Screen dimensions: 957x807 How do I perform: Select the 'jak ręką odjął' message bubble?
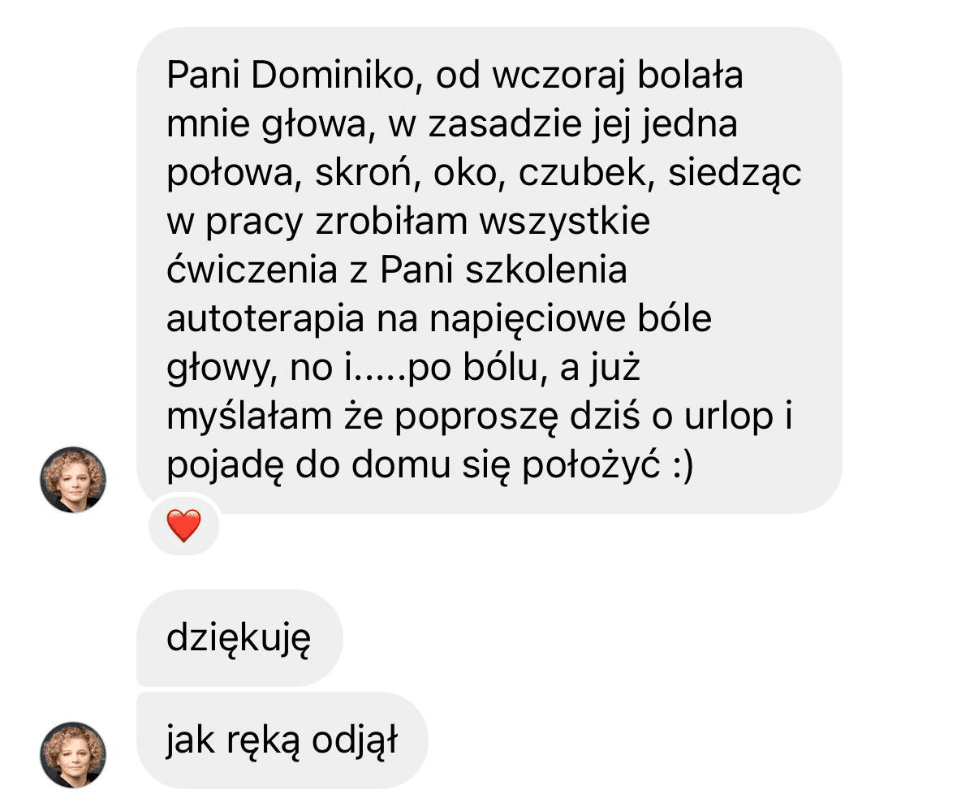[x=282, y=740]
